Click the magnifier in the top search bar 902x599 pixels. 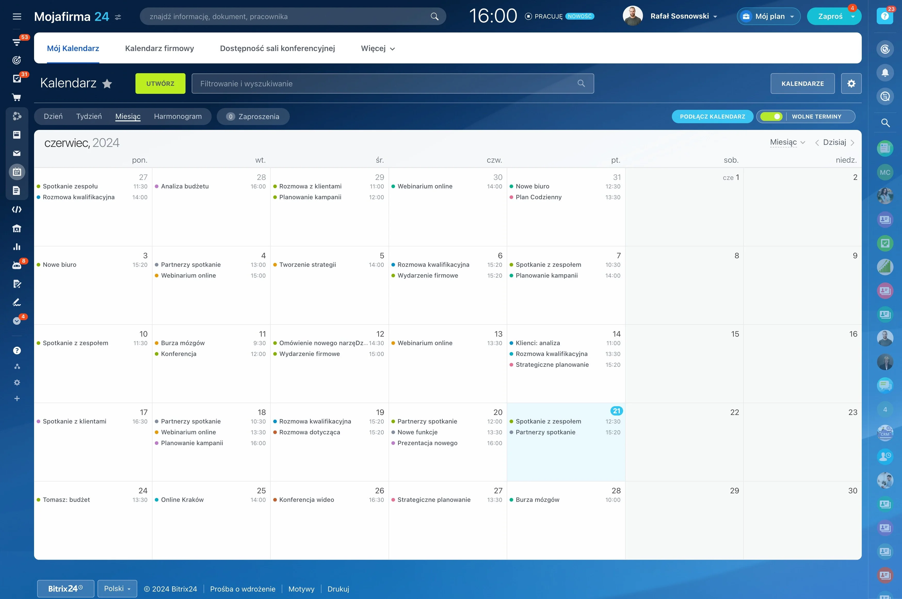(434, 16)
